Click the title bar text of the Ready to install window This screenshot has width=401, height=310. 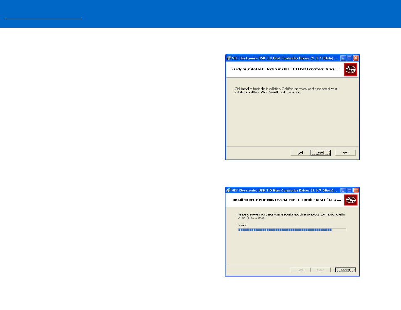coord(285,58)
